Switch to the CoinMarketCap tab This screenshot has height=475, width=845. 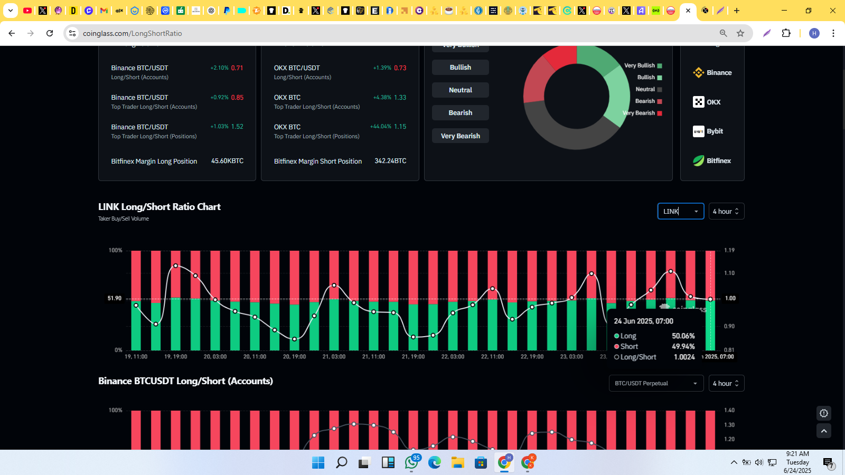tap(165, 11)
